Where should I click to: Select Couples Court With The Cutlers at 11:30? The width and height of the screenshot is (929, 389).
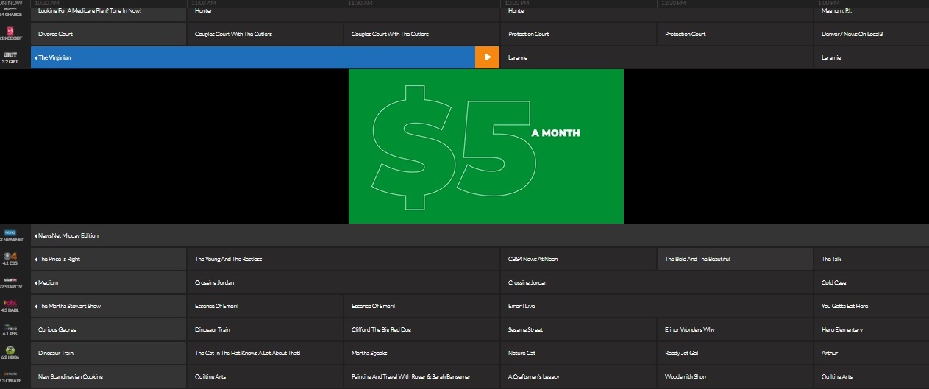(x=421, y=34)
